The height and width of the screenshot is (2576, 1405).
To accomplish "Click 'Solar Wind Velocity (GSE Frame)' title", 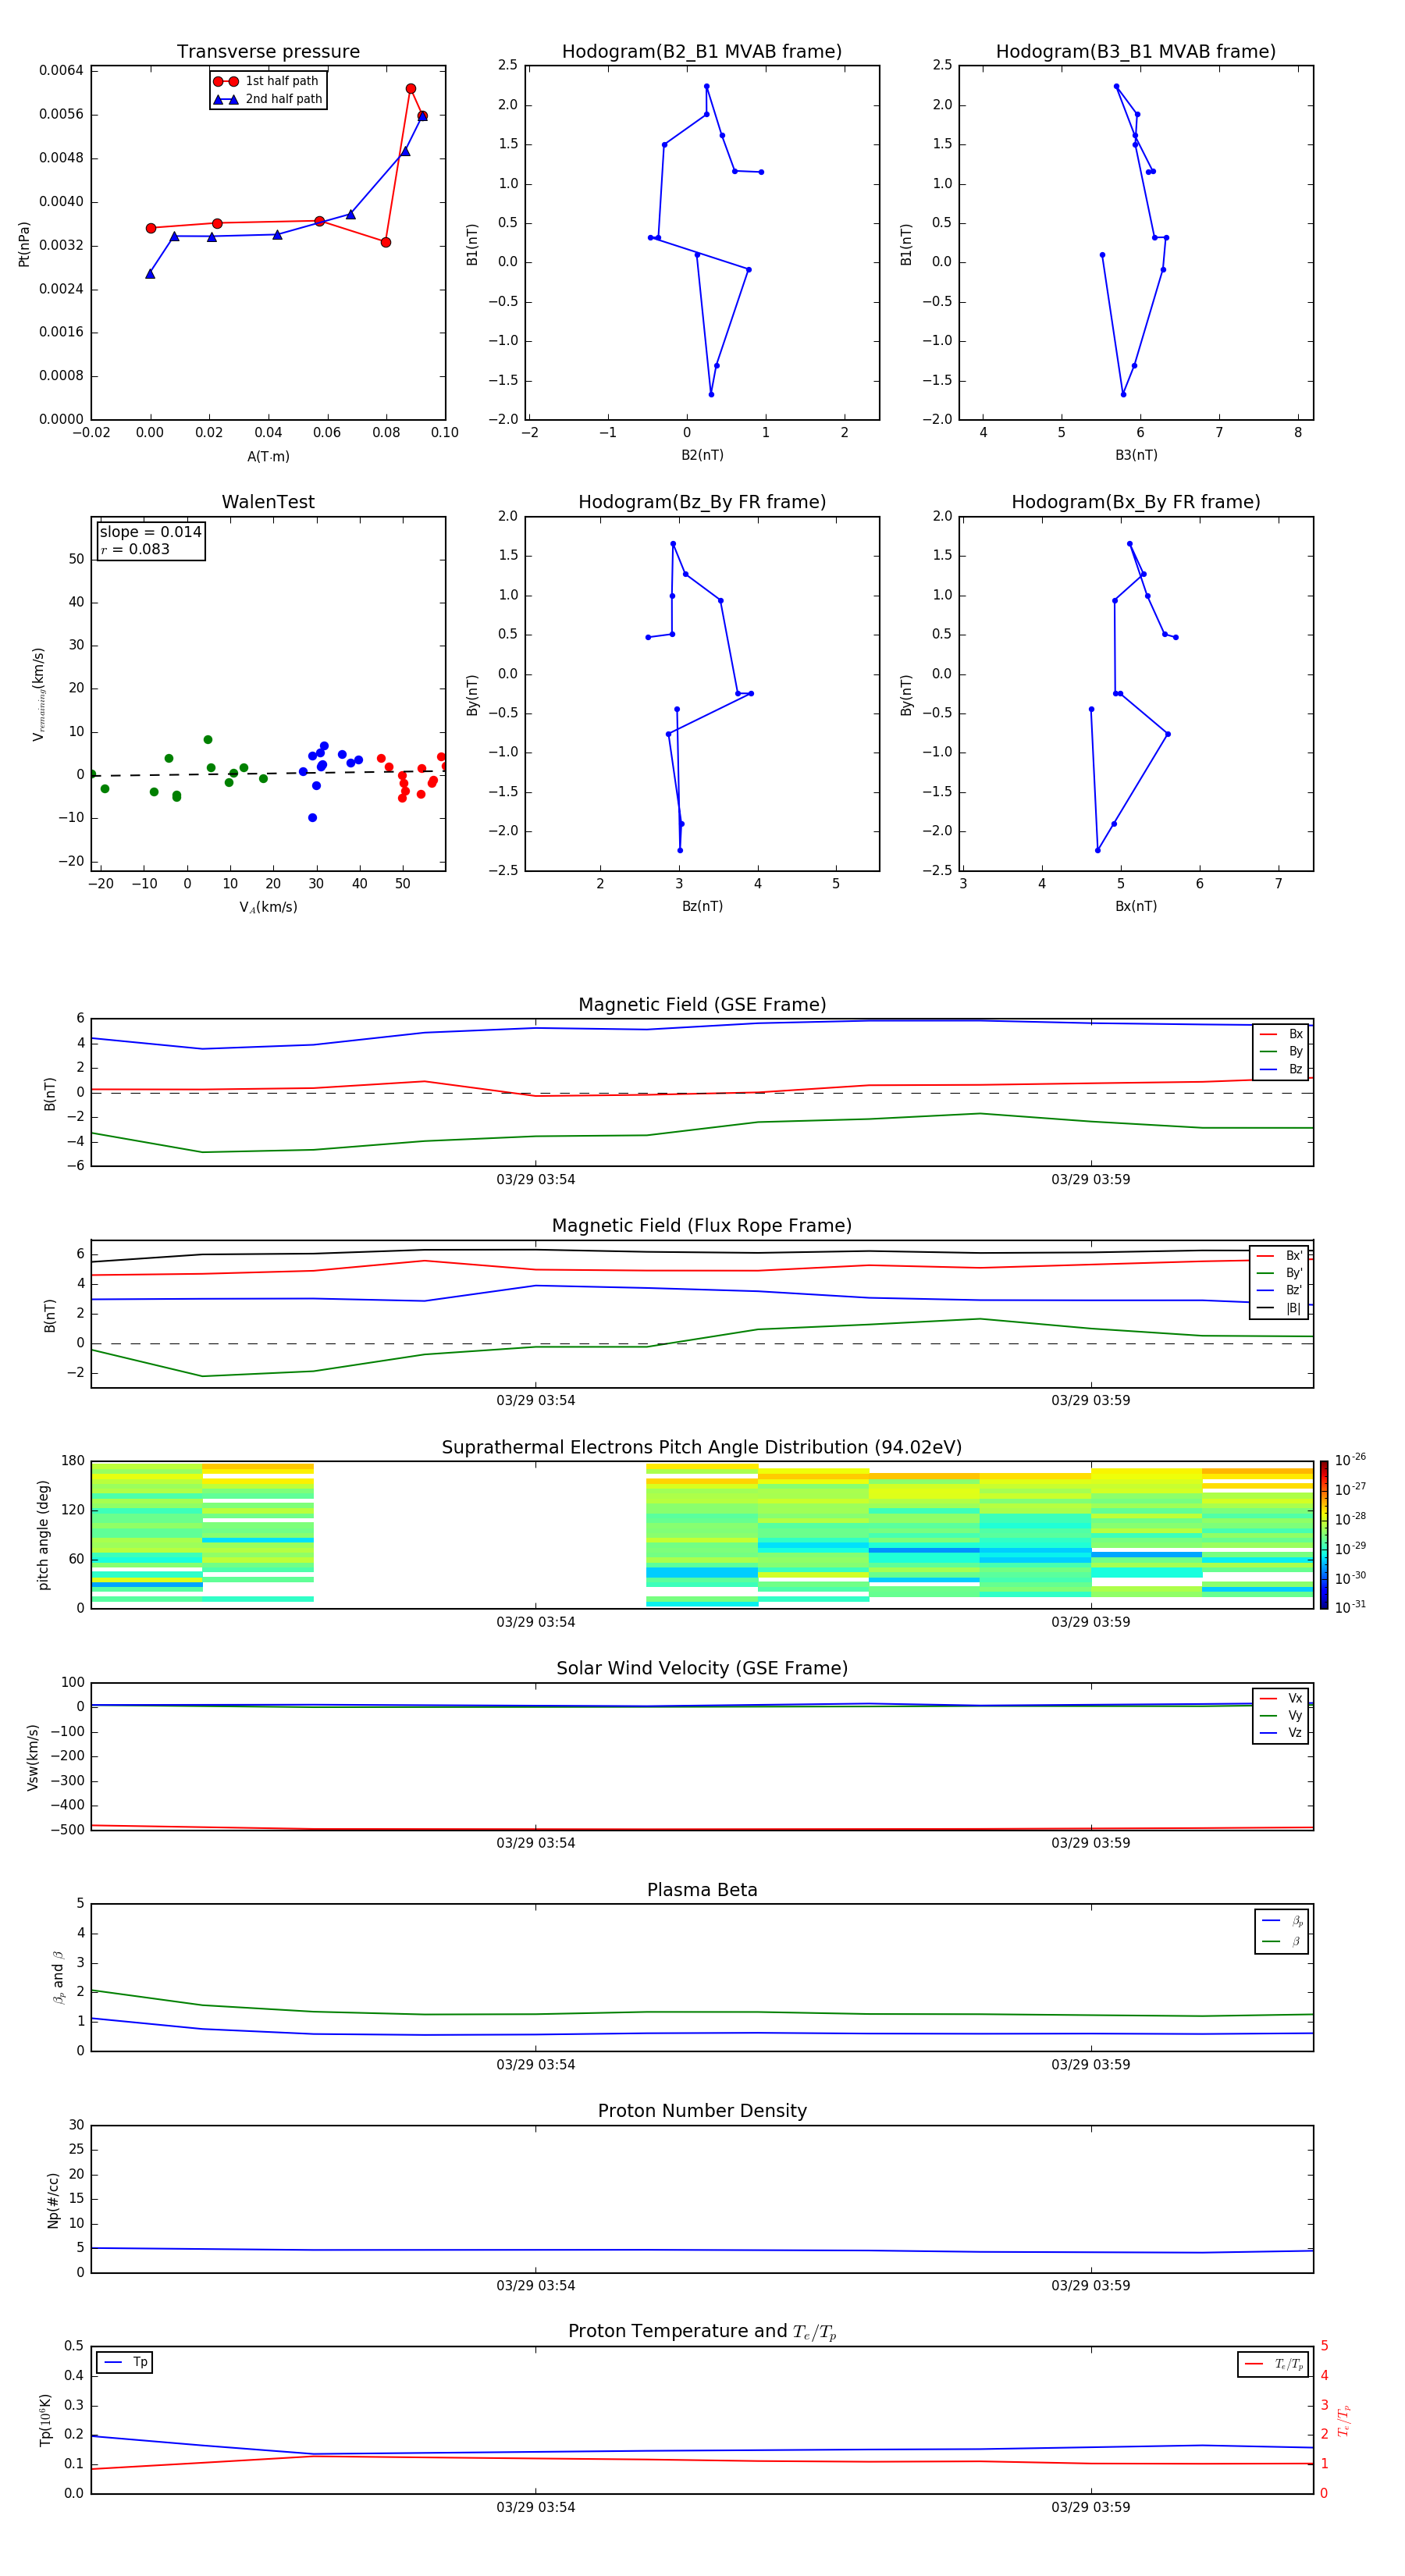I will 702,1668.
